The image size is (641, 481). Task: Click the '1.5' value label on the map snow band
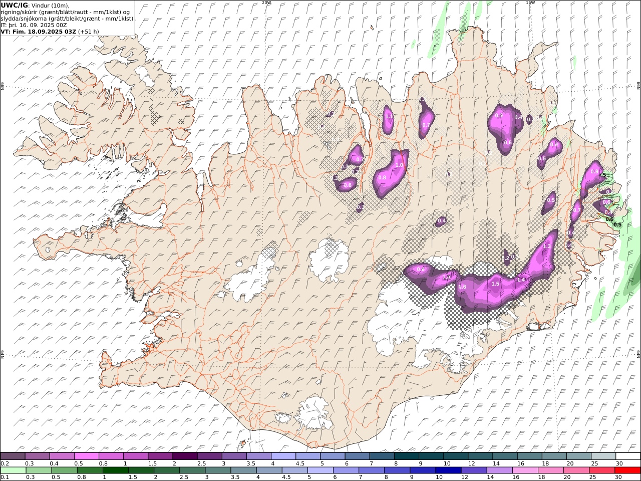tap(495, 284)
